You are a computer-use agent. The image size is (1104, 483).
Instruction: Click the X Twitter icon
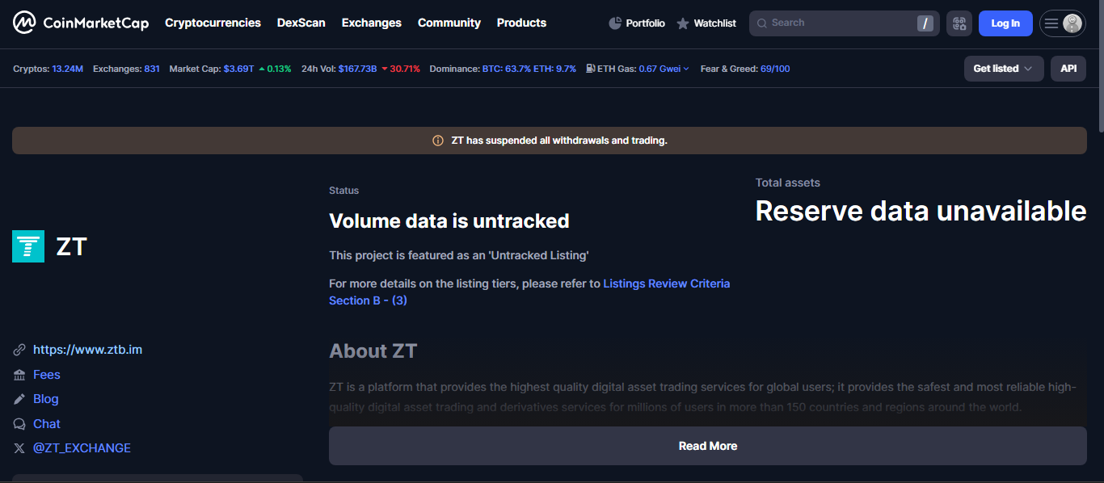tap(19, 448)
